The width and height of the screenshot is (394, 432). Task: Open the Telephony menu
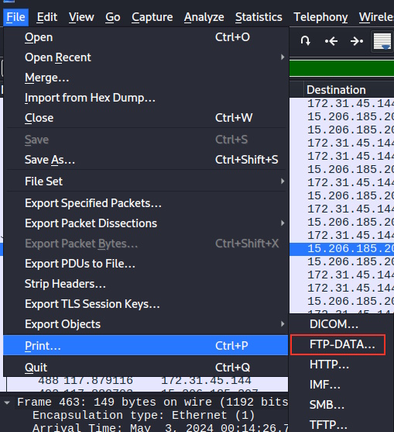pyautogui.click(x=320, y=17)
